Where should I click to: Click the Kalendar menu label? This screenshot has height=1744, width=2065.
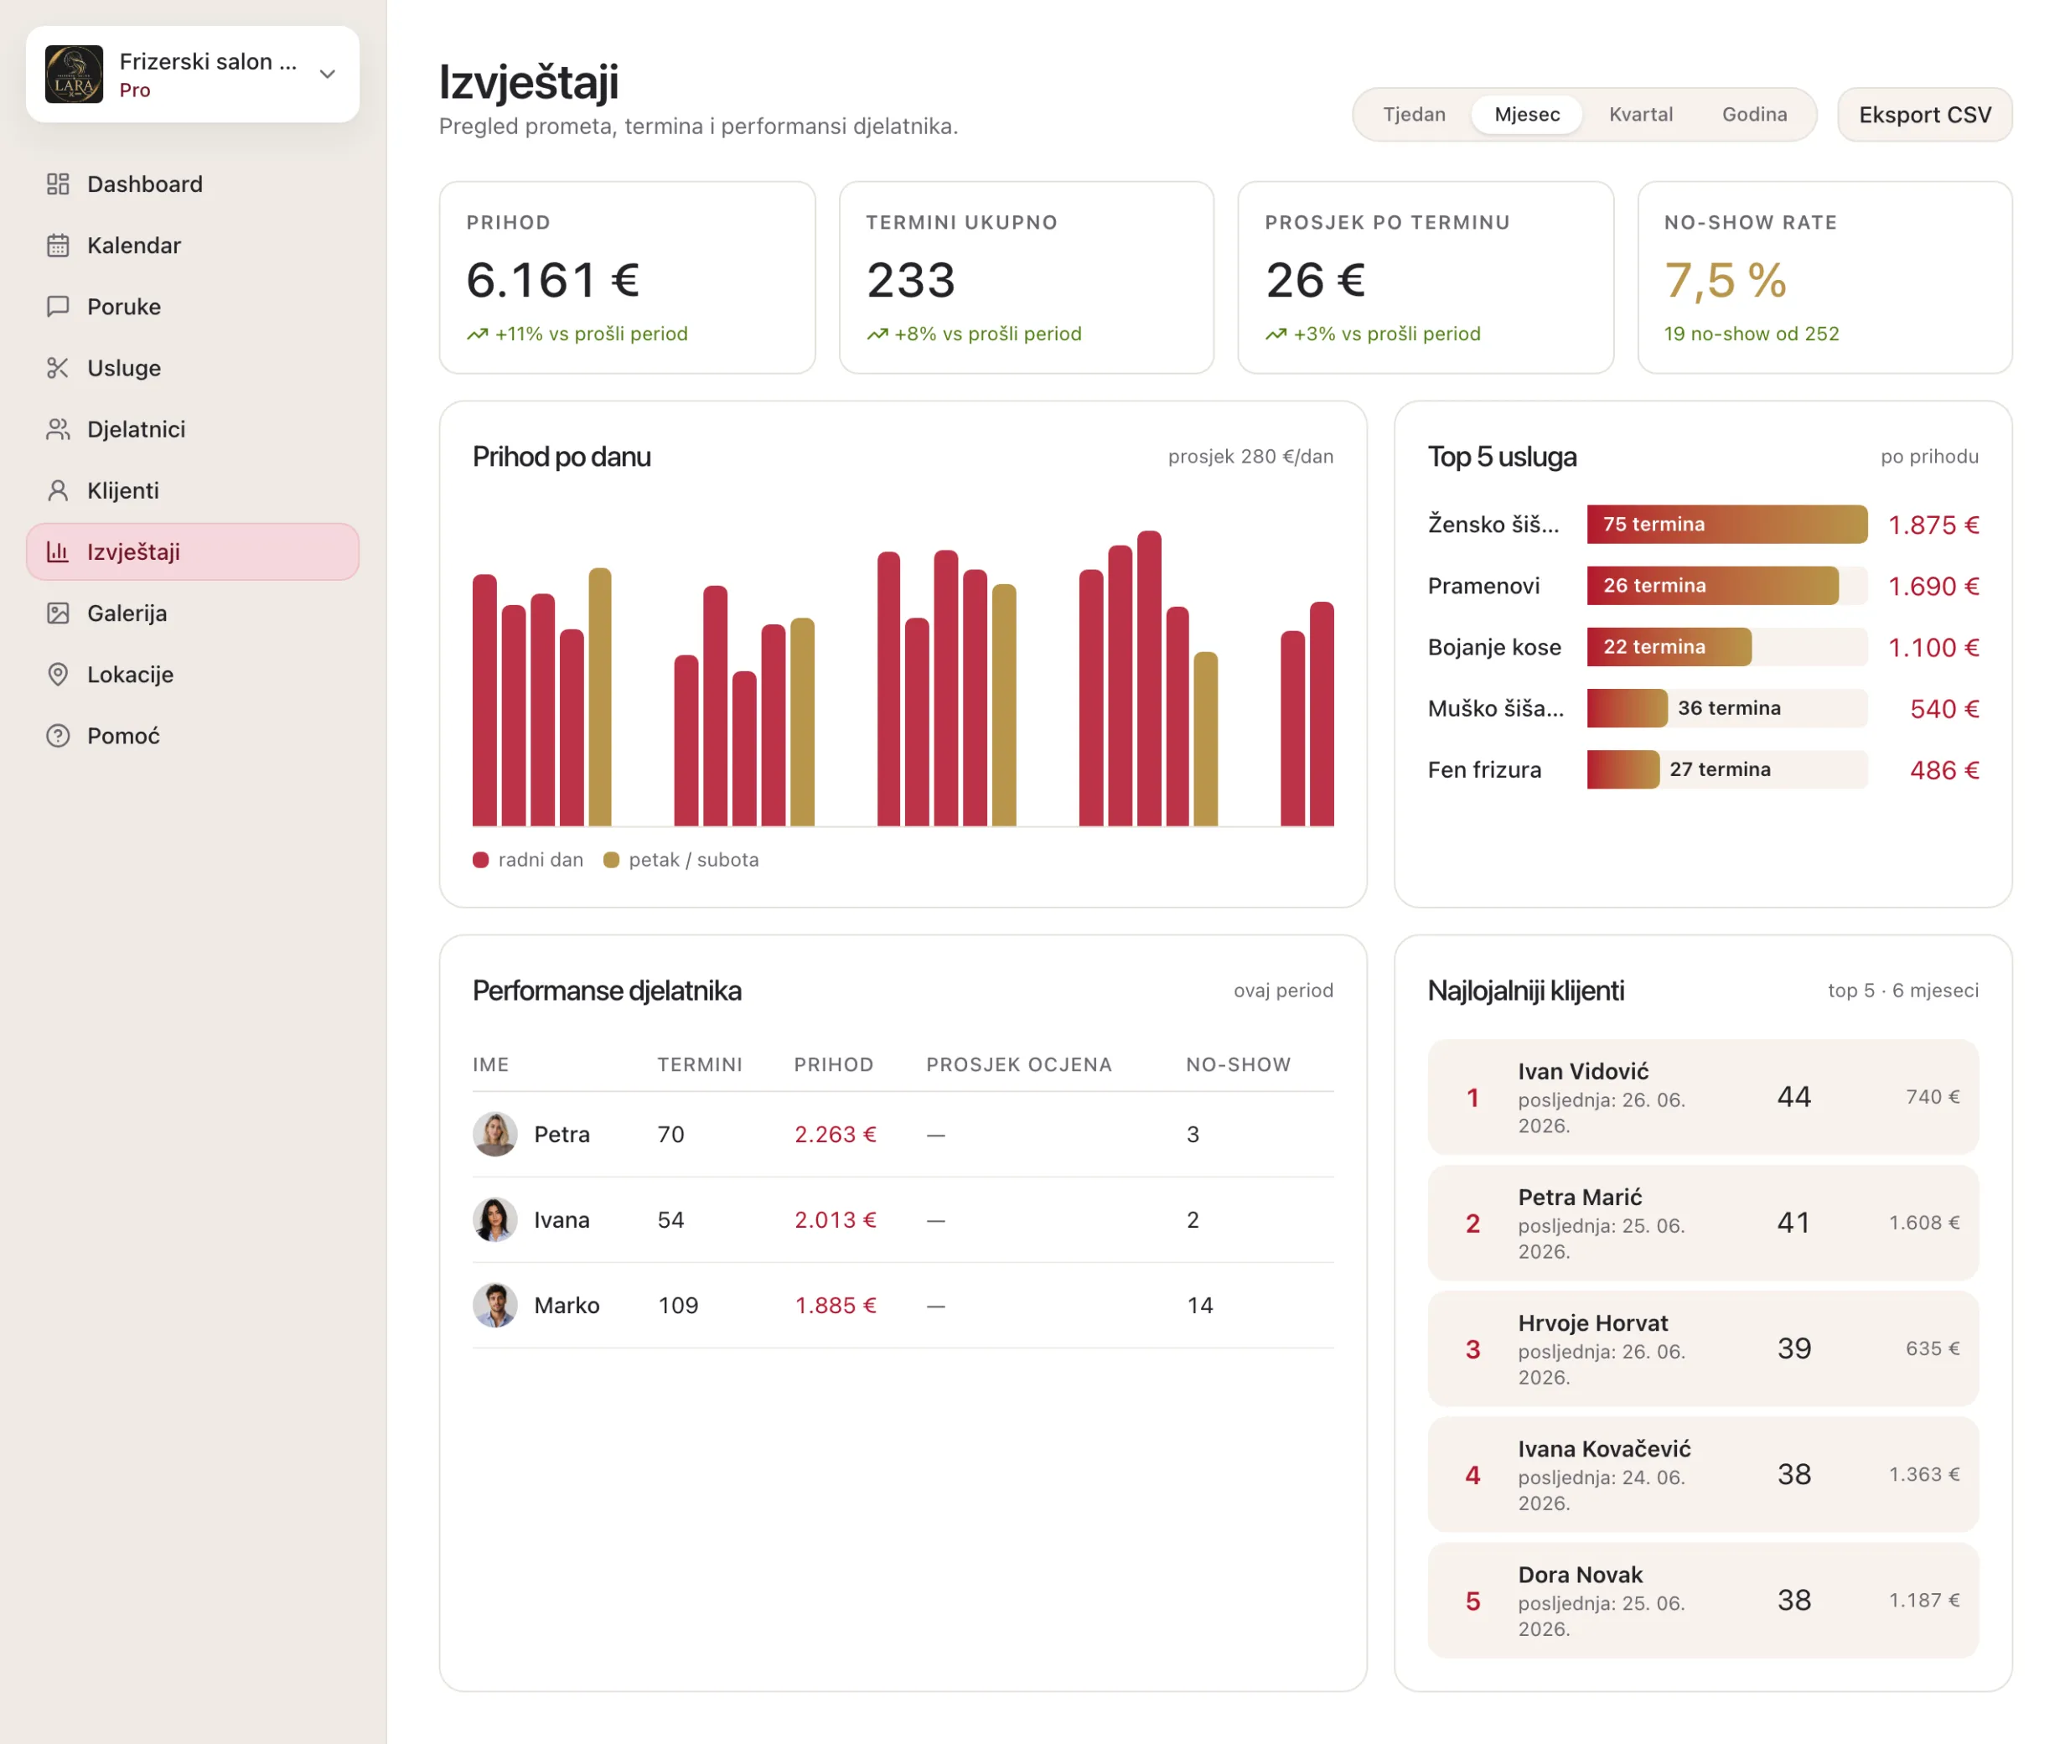point(133,246)
